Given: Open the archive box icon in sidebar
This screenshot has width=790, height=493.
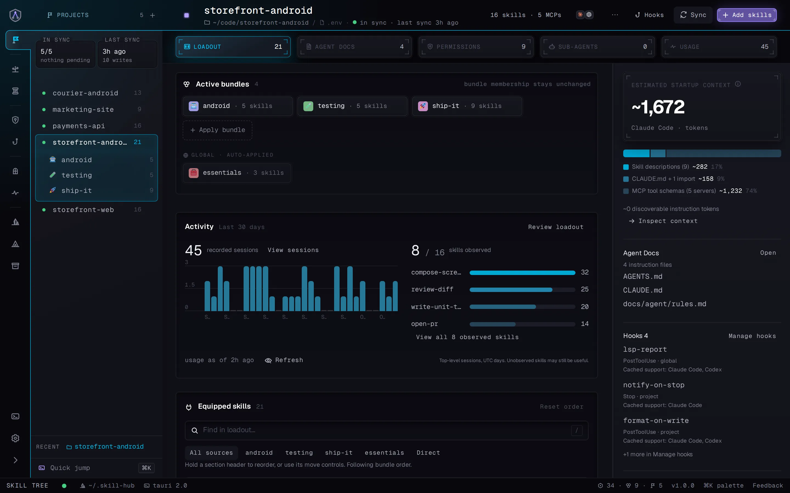Looking at the screenshot, I should pyautogui.click(x=15, y=266).
